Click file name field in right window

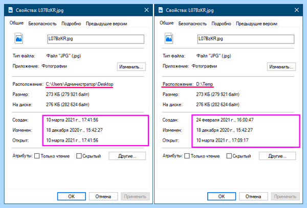[246, 39]
